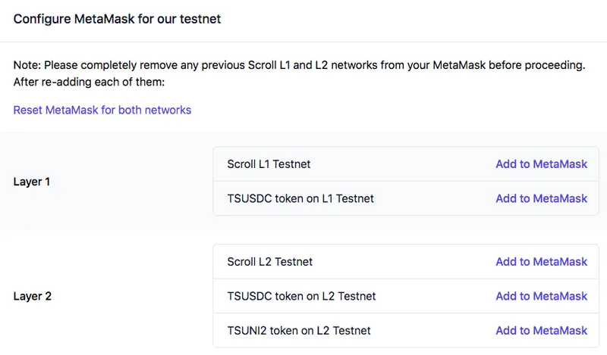Screen dimensions: 607x355
Task: Click the After re-adding each of them text
Action: click(89, 82)
